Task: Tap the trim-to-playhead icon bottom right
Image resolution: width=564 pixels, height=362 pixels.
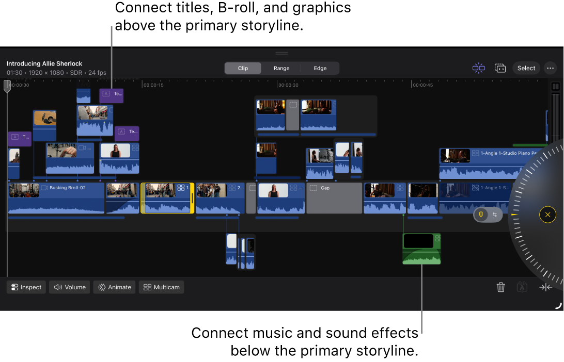Action: click(545, 287)
